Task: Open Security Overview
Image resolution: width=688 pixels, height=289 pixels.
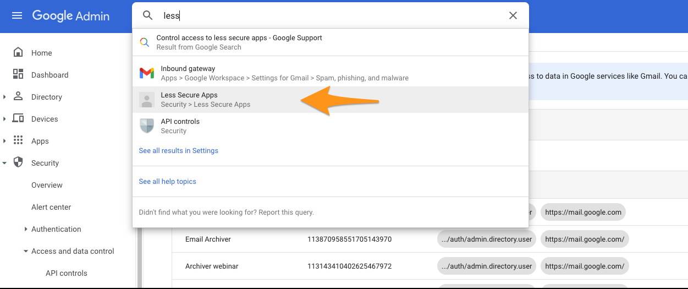Action: point(47,185)
